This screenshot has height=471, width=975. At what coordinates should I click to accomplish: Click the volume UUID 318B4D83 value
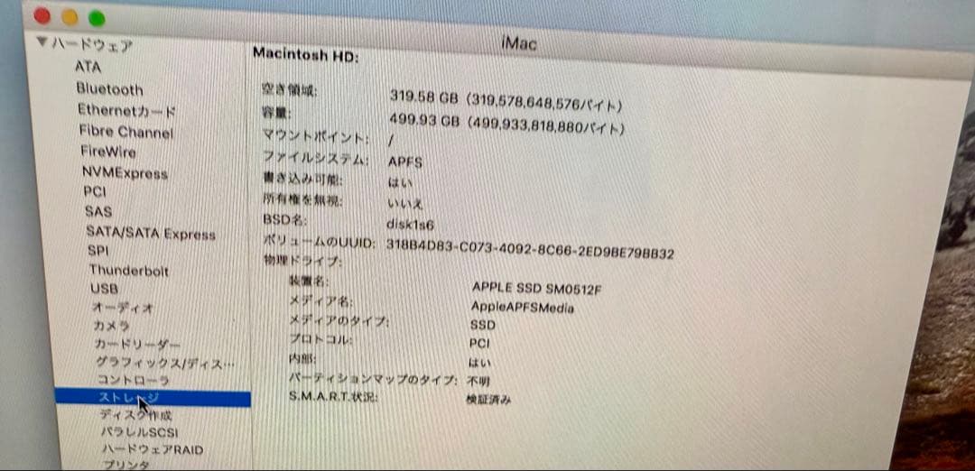coord(530,248)
